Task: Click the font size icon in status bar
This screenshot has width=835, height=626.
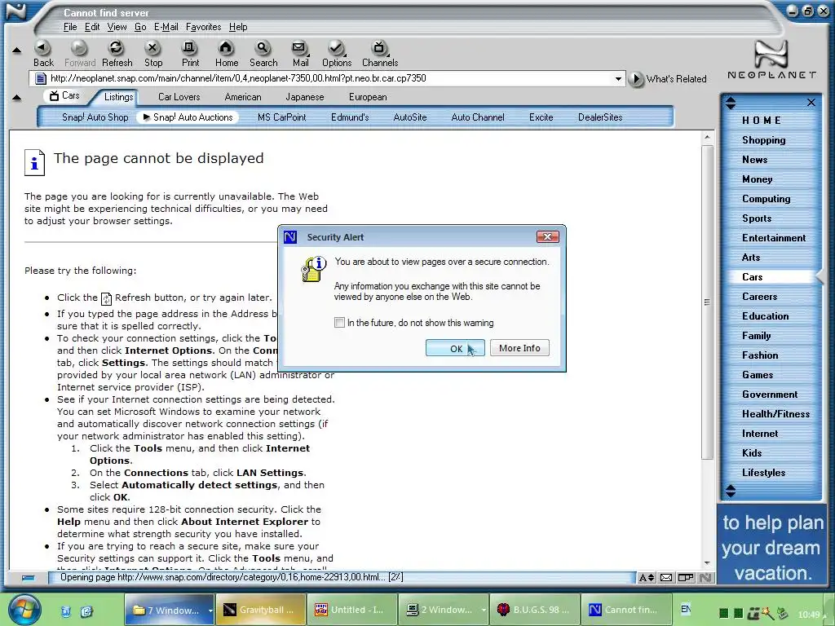Action: pyautogui.click(x=647, y=578)
